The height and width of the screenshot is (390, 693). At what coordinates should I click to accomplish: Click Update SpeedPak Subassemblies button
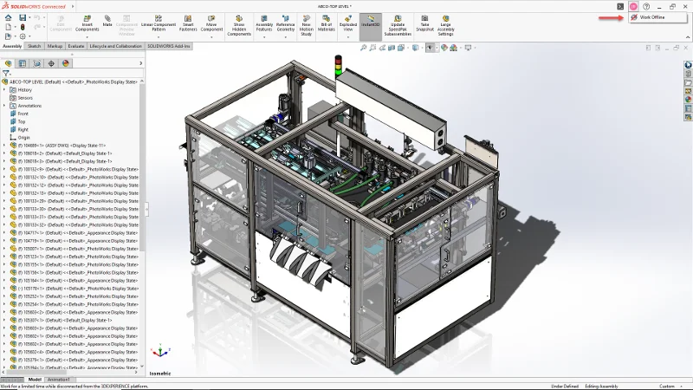[x=398, y=26]
